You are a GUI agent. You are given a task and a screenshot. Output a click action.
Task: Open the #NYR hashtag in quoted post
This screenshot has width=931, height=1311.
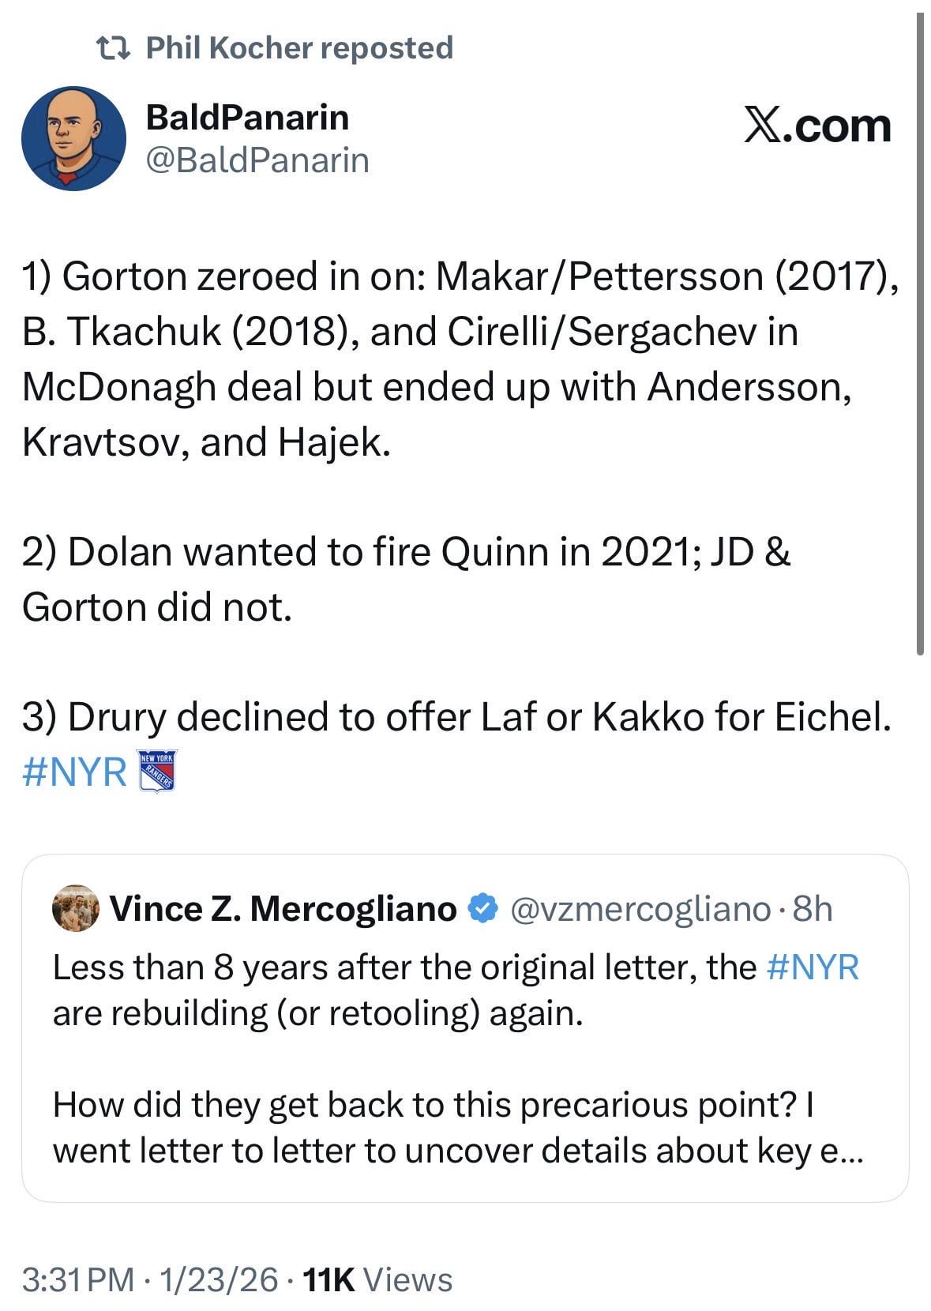[x=813, y=967]
